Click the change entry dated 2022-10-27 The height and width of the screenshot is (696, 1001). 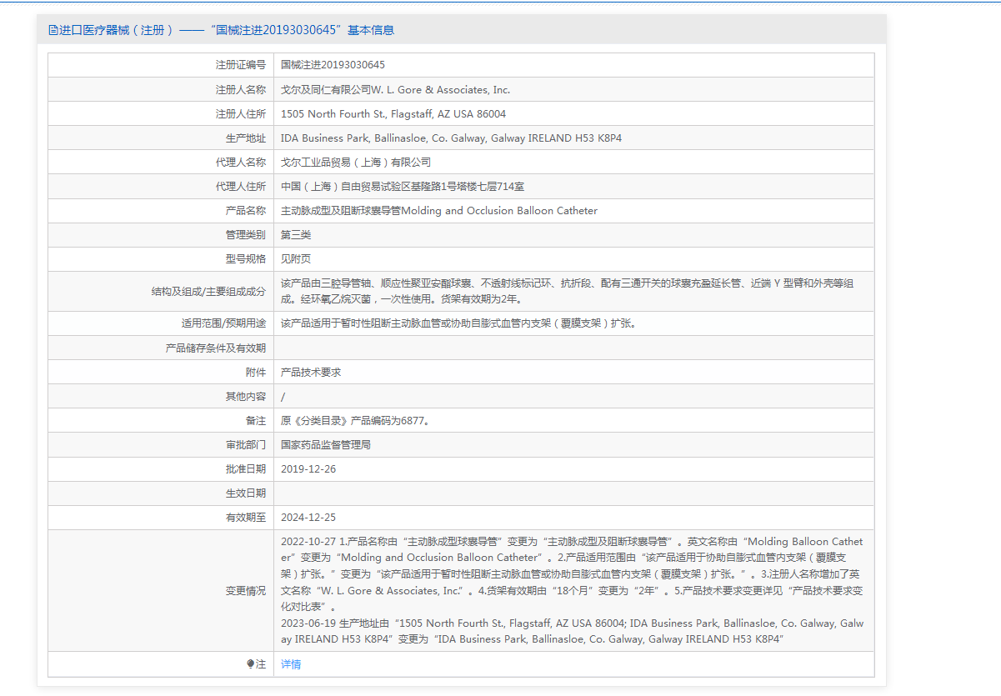[x=572, y=574]
